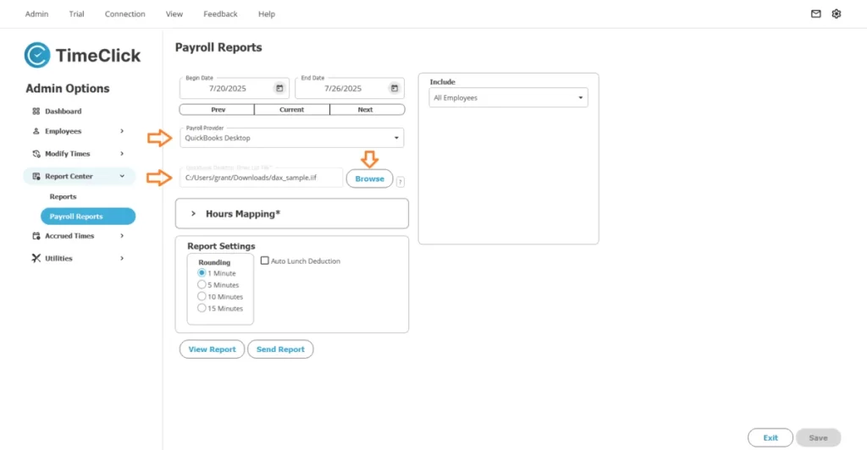Collapse the Report Center chevron
This screenshot has width=867, height=450.
tap(122, 176)
